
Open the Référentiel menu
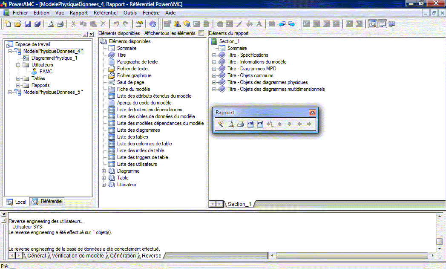pyautogui.click(x=105, y=13)
